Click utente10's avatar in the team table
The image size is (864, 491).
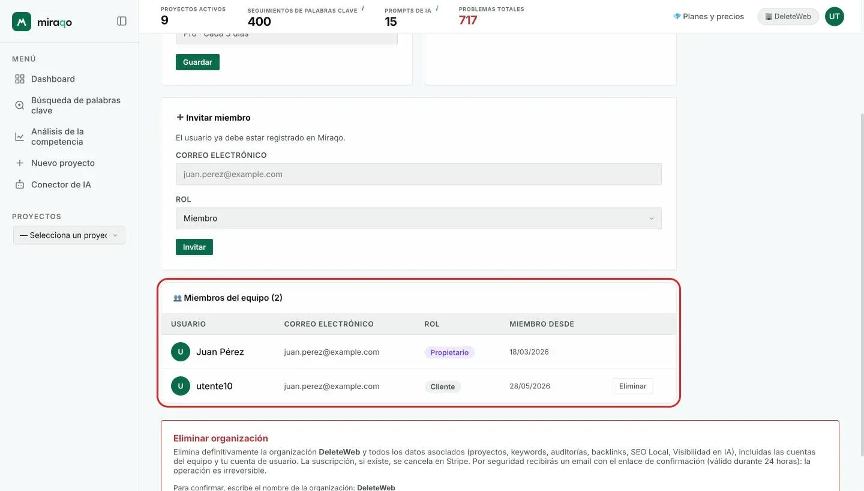coord(181,386)
